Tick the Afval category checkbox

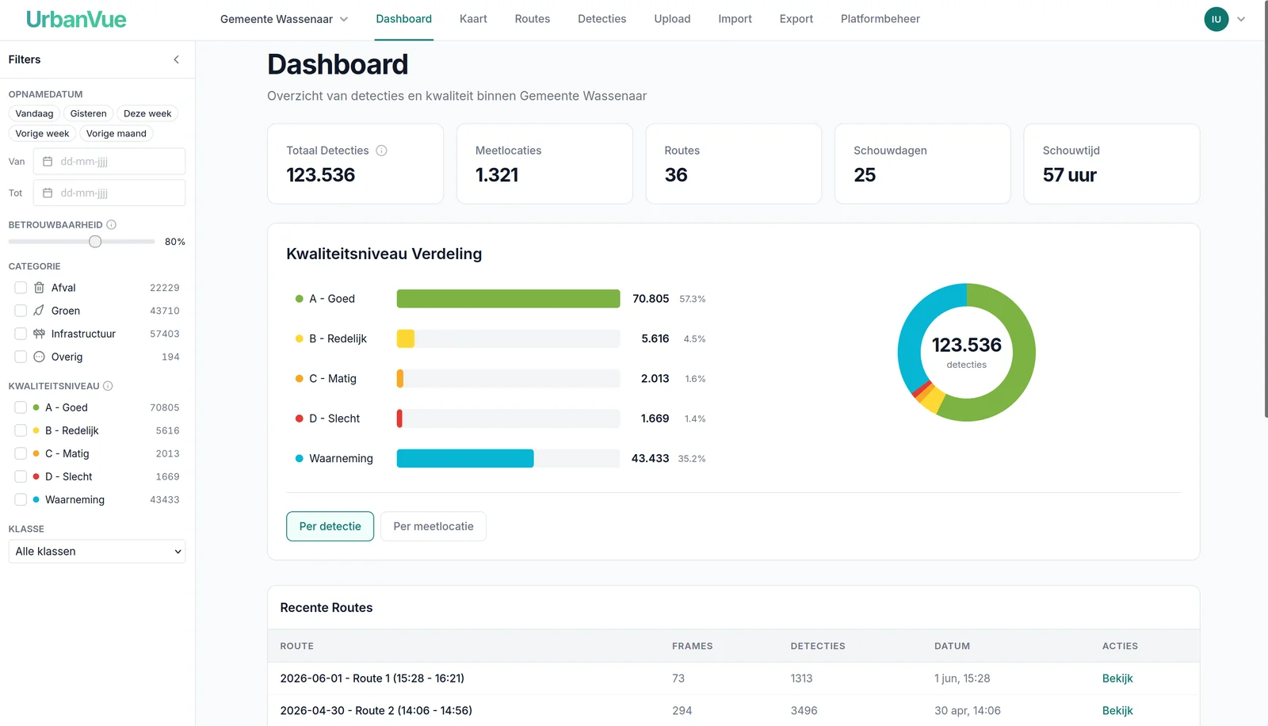pyautogui.click(x=21, y=288)
